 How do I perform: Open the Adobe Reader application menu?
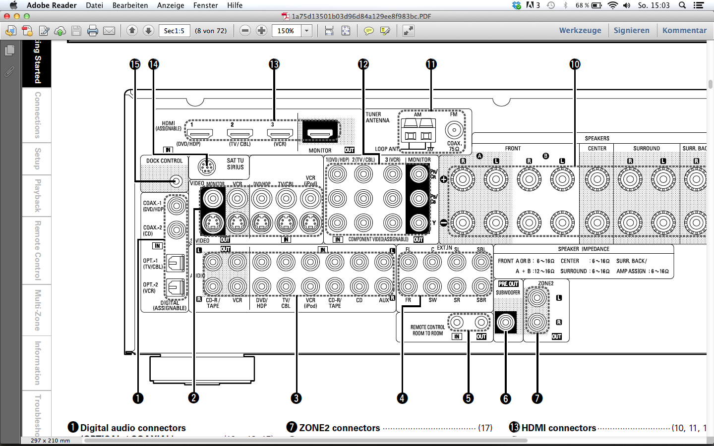pos(52,5)
